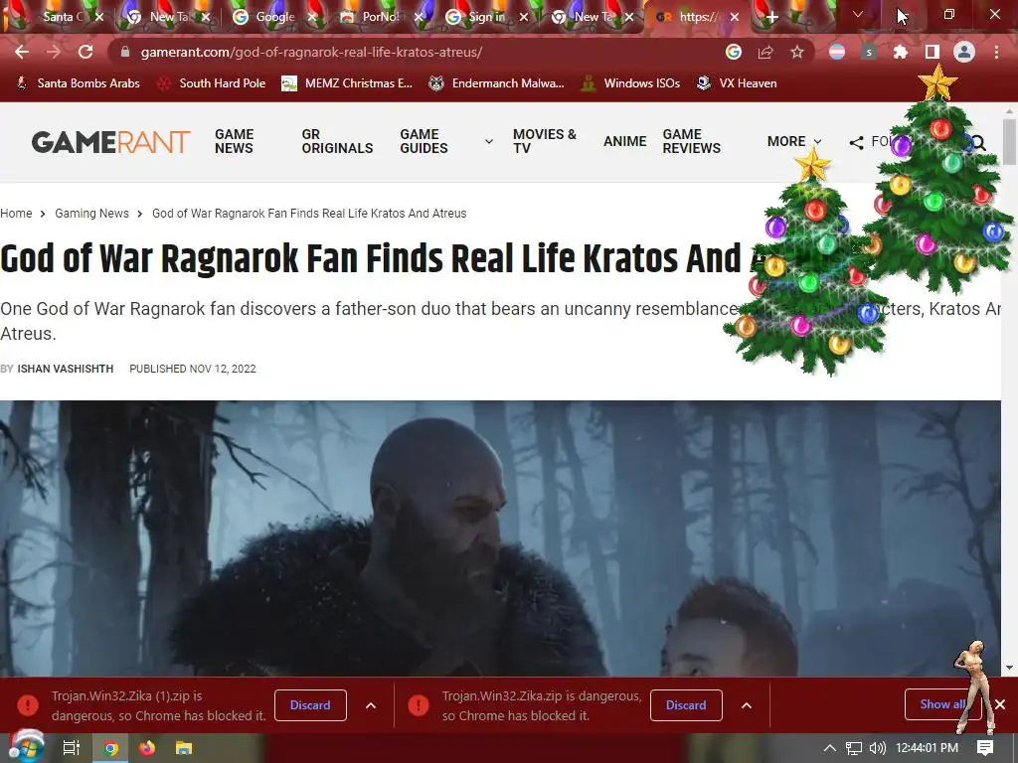1018x763 pixels.
Task: Close the Sign in tab
Action: [x=524, y=18]
